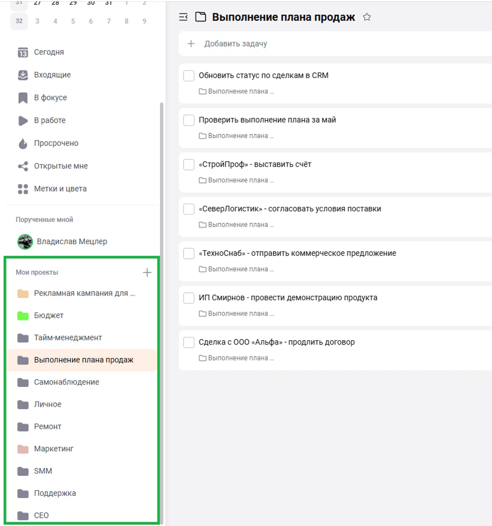
Task: Mark Сделка с ООО «Альфа» task complete
Action: click(x=189, y=343)
